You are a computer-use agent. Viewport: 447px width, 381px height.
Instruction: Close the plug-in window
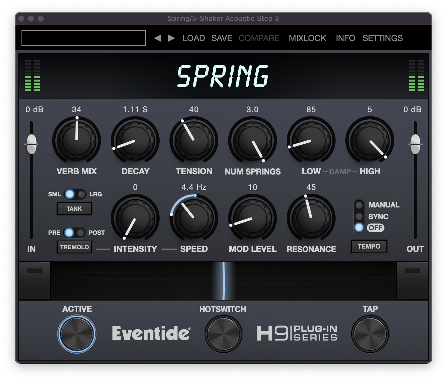(x=22, y=19)
